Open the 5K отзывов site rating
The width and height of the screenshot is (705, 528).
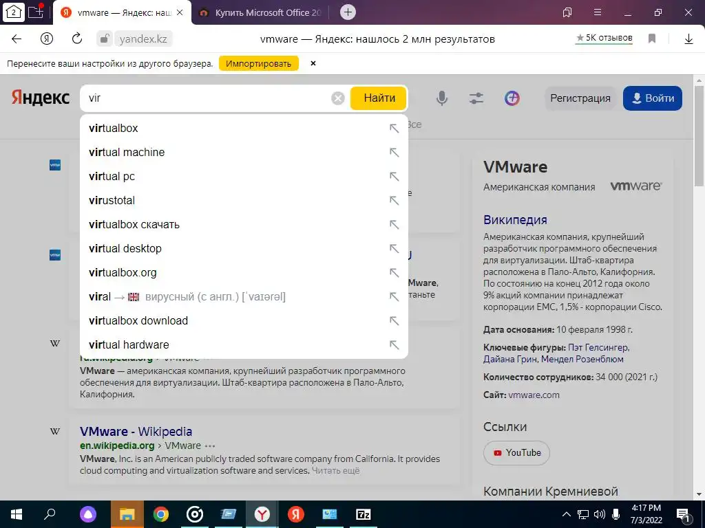click(x=604, y=38)
